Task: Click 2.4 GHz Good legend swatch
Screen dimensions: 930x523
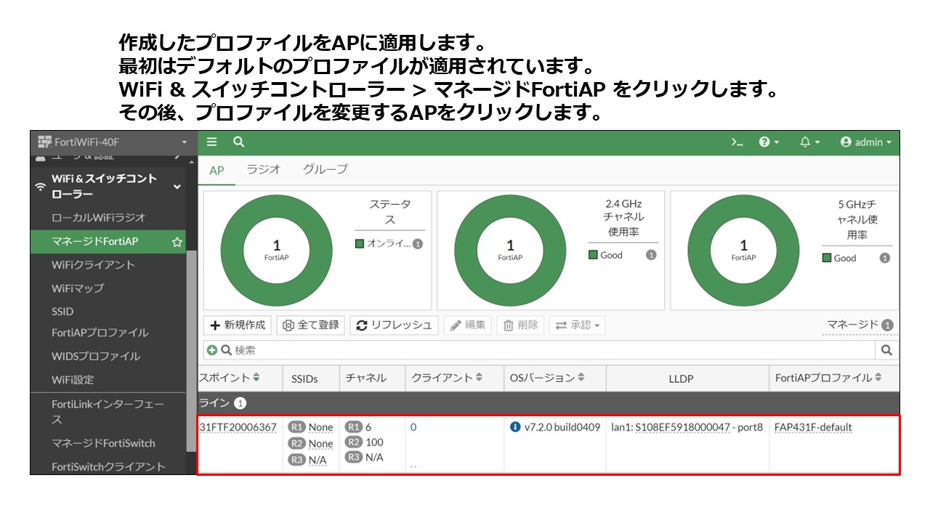Action: 593,255
